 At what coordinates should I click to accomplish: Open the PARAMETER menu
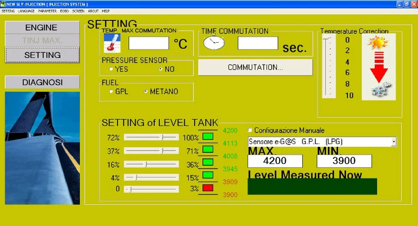pos(47,11)
